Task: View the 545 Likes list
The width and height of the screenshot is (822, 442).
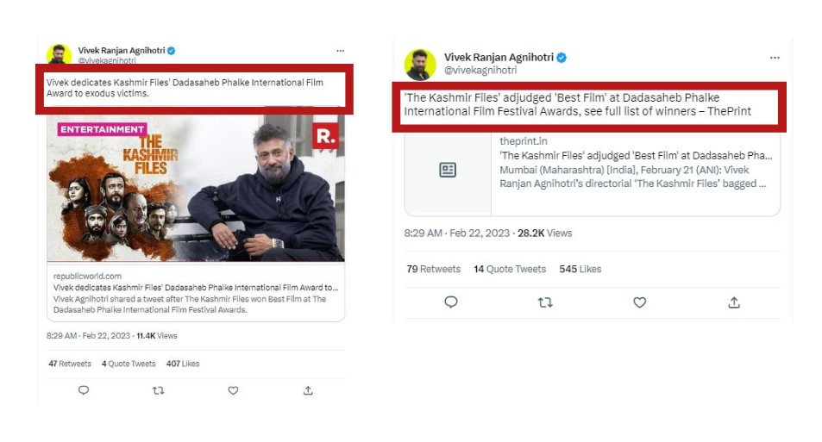Action: (580, 269)
